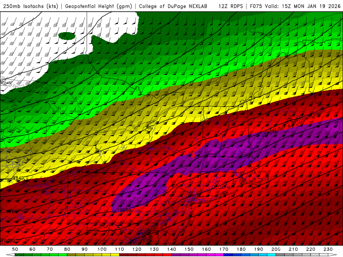Screen dimensions: 343x257
Task: Click the 70 value on the color scale
Action: pyautogui.click(x=50, y=249)
